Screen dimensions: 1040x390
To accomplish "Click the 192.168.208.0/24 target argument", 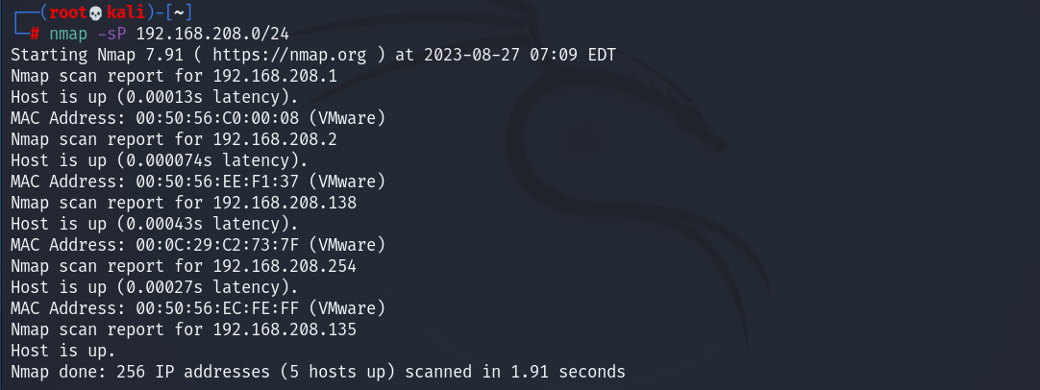I will tap(212, 33).
